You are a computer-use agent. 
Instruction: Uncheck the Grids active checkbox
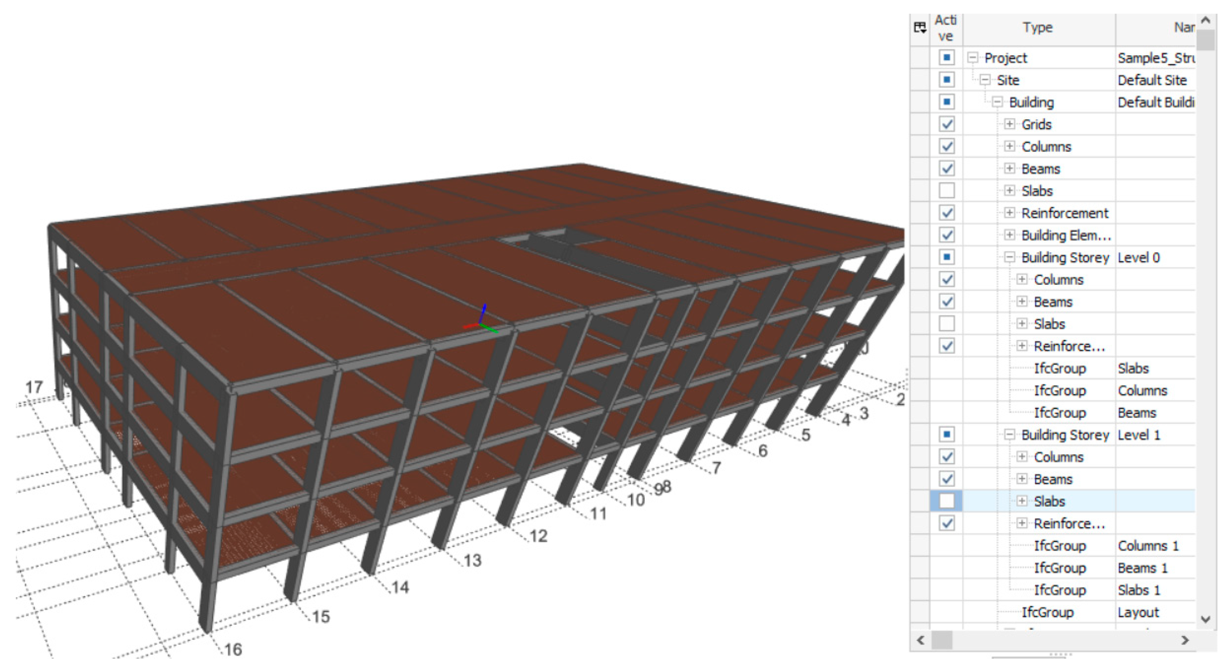947,124
